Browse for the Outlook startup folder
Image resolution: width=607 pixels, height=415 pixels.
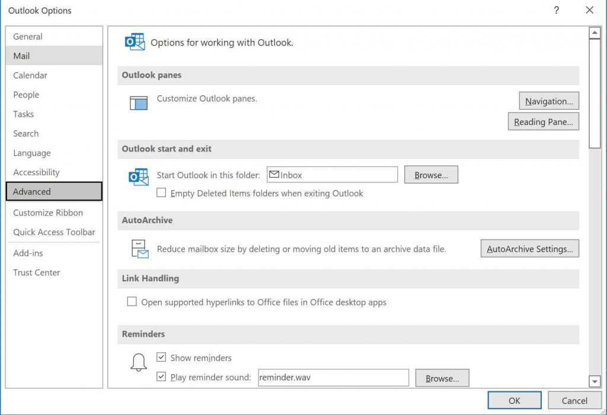431,174
